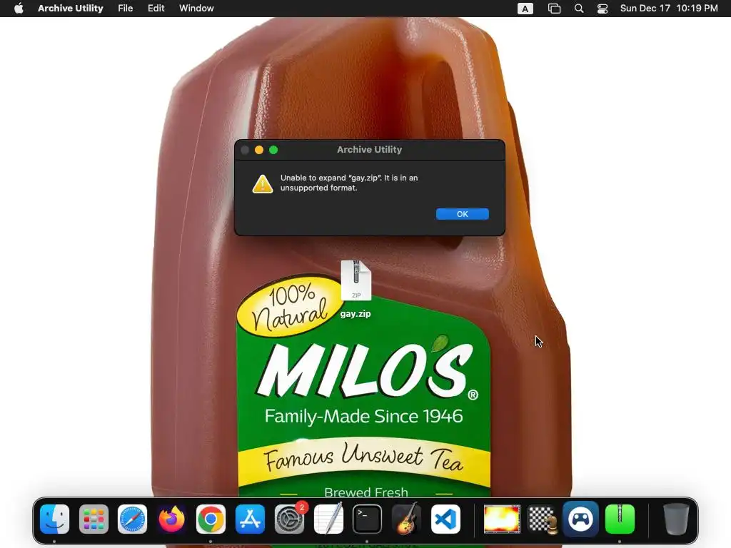
Task: Click the green zoom button of the dialog
Action: 273,150
